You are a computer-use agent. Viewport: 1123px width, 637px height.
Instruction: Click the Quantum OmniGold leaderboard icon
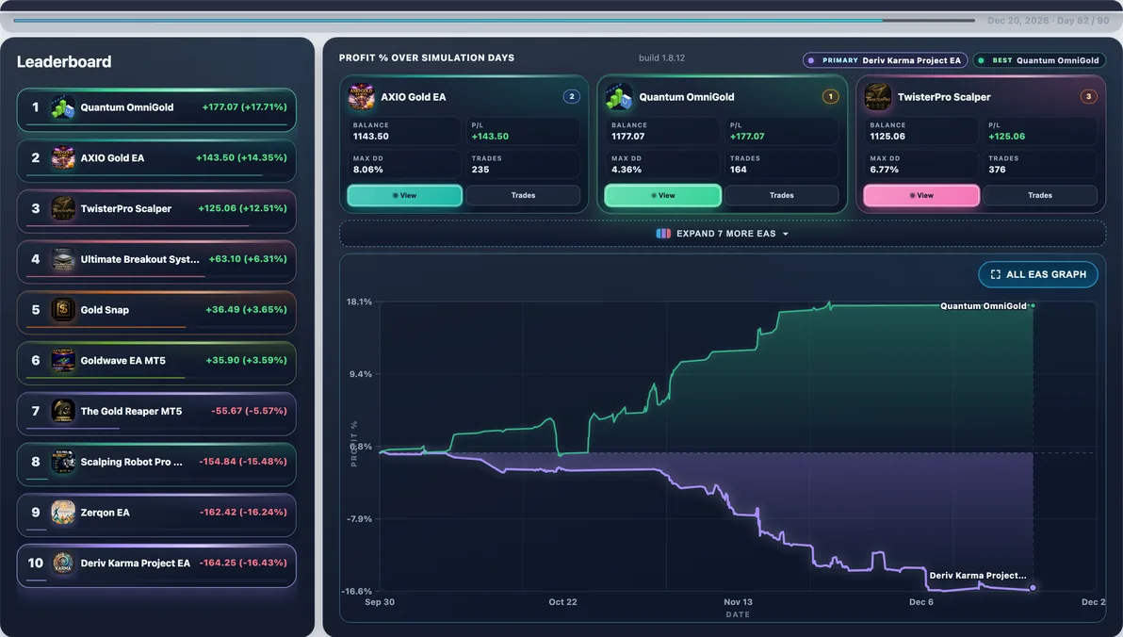tap(63, 107)
